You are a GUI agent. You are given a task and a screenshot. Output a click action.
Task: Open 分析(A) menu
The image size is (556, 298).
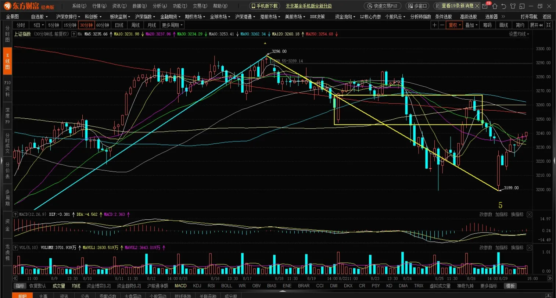159,6
